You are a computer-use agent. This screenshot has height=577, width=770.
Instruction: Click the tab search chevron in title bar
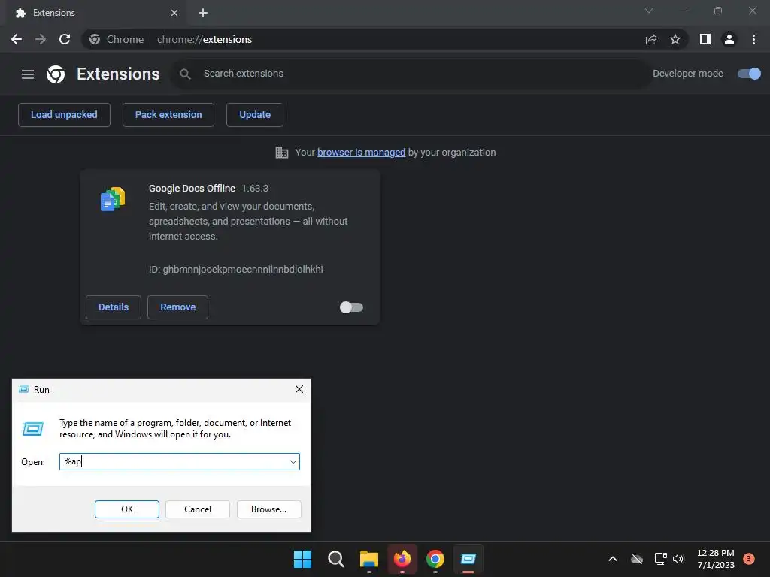click(x=649, y=11)
